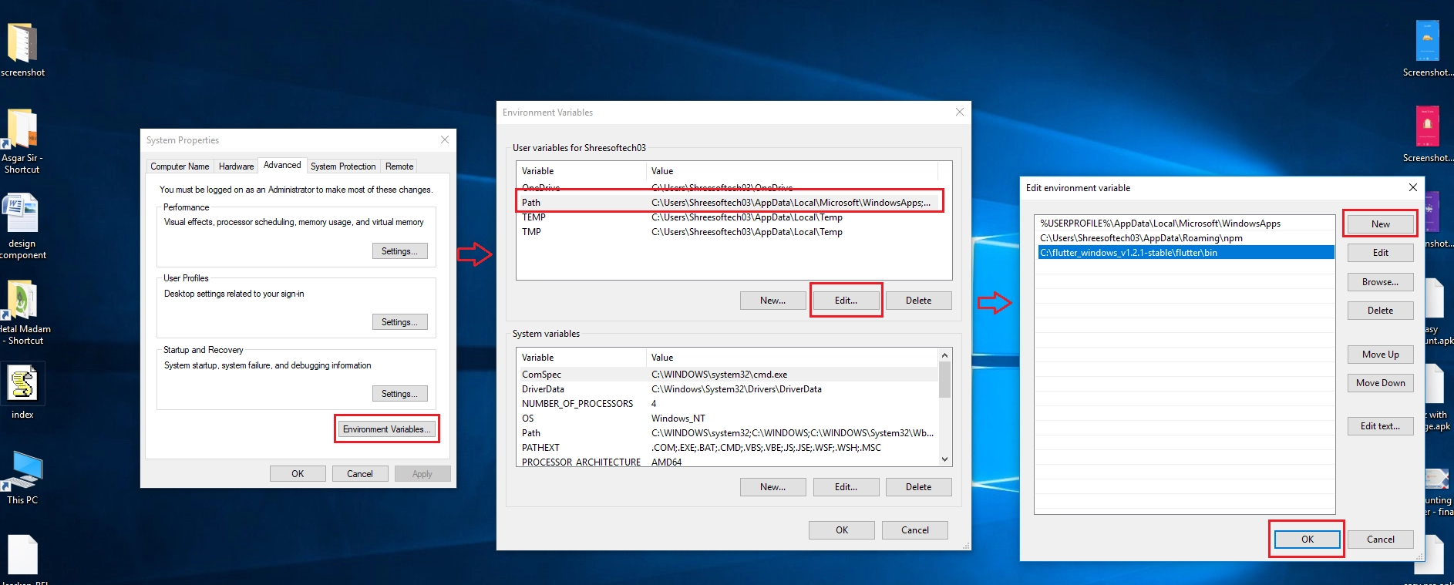Confirm with OK in Edit environment variable
This screenshot has width=1454, height=585.
(x=1307, y=540)
